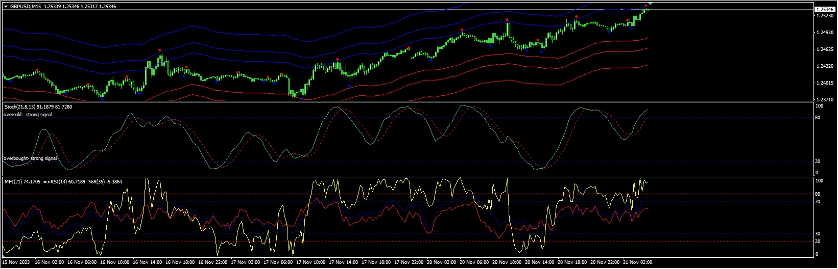
Task: Click the red signal dot at latest candle
Action: pyautogui.click(x=645, y=6)
